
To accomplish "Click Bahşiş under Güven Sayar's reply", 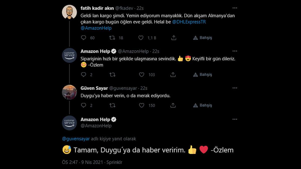I will point(202,105).
